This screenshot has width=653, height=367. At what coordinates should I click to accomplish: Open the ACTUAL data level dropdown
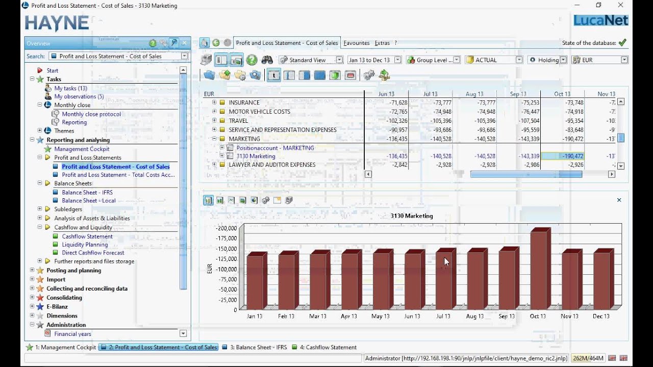519,60
